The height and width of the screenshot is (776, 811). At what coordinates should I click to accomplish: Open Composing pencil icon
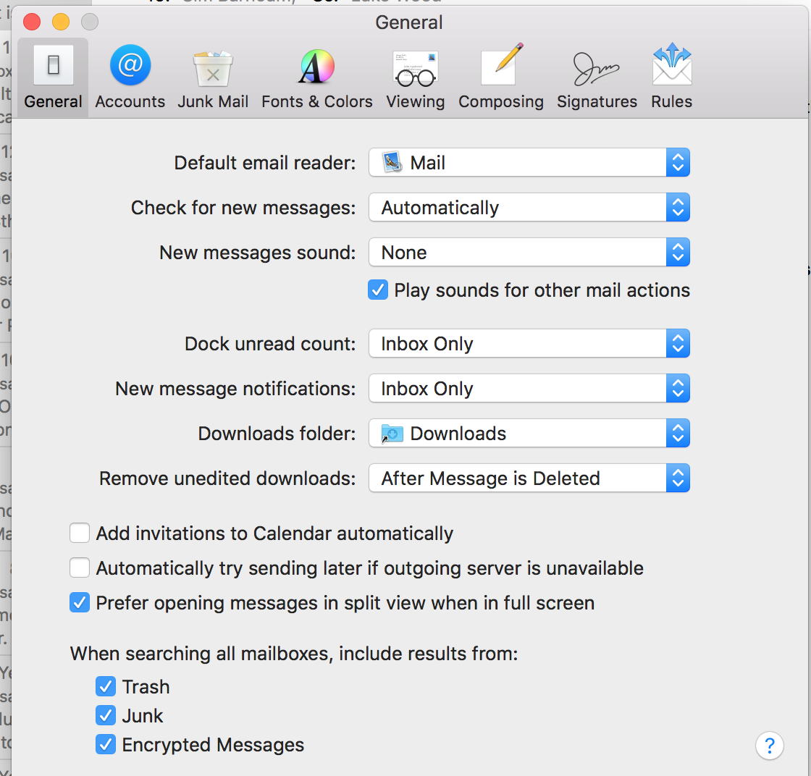pyautogui.click(x=501, y=64)
